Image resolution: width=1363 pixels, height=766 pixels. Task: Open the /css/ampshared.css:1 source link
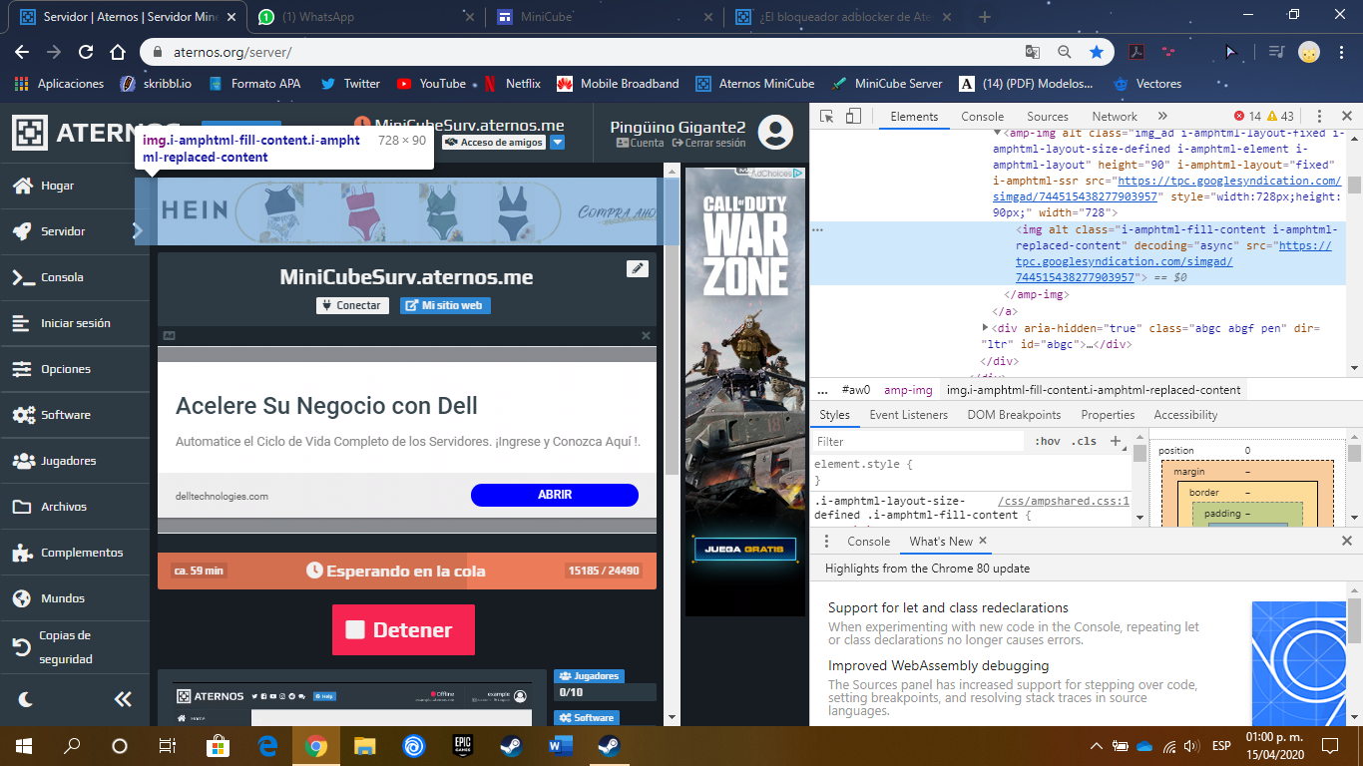pyautogui.click(x=1064, y=502)
